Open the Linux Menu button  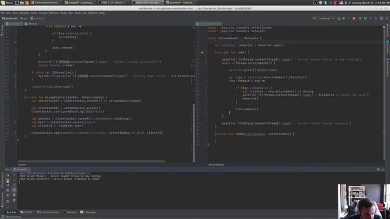coord(7,2)
